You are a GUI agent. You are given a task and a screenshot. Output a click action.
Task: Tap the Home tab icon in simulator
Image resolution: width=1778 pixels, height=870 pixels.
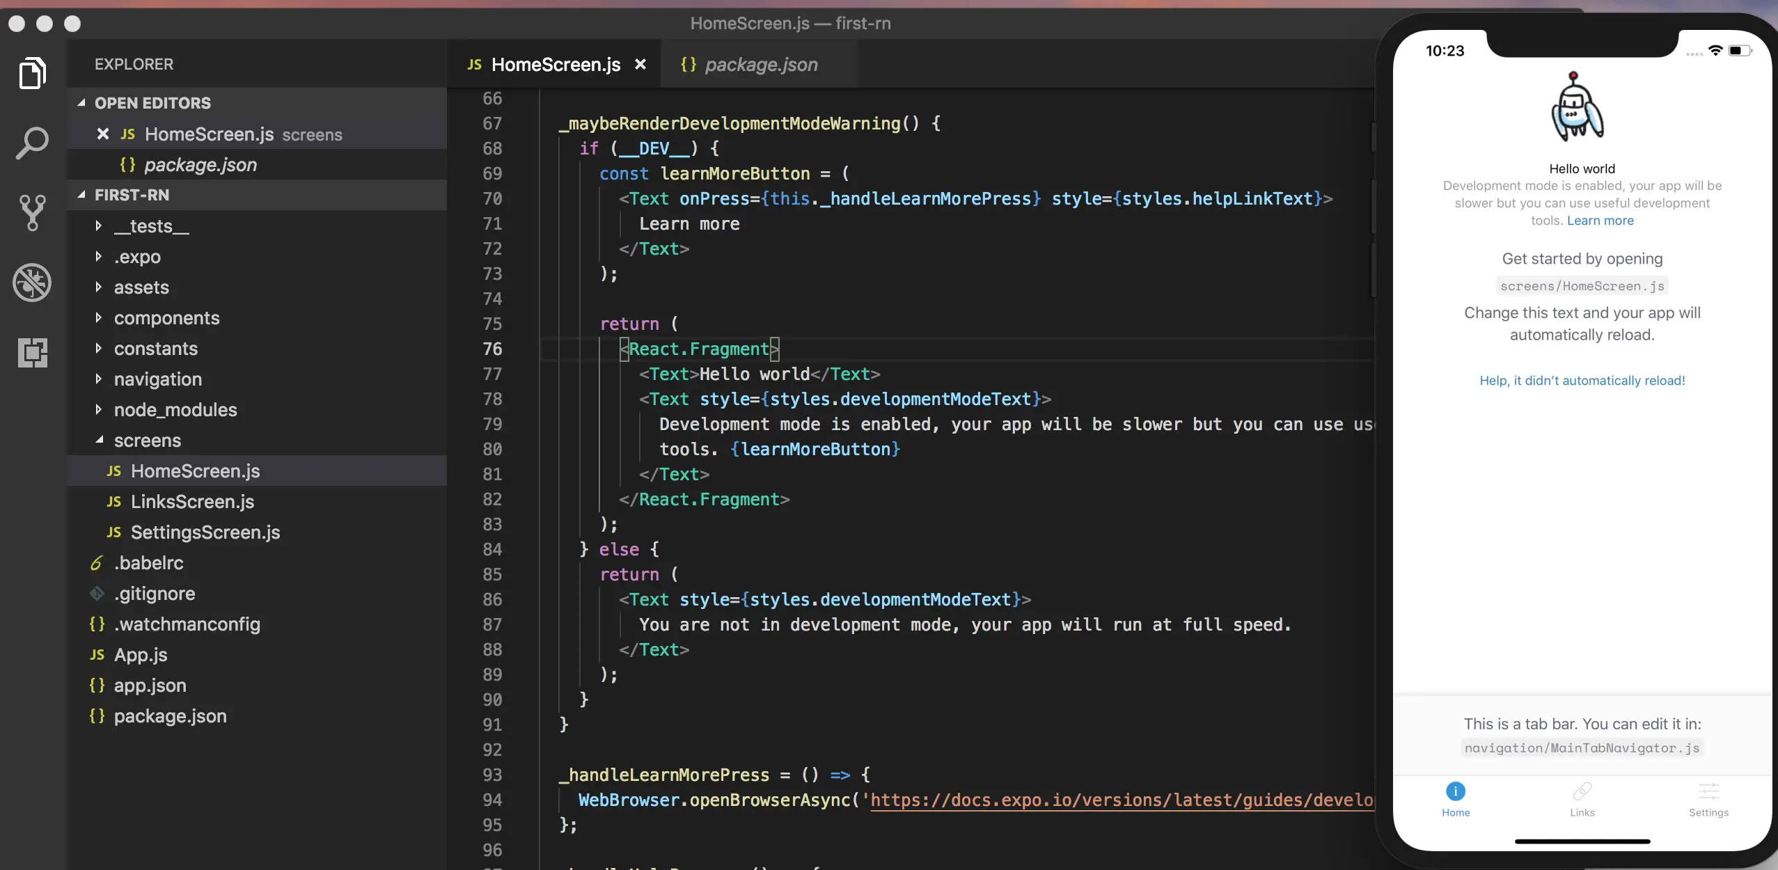(1455, 791)
